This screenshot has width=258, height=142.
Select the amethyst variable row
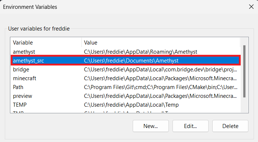pos(126,52)
